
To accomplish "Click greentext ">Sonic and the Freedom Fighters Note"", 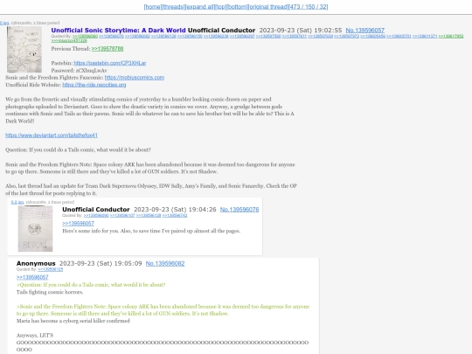I will coord(163,309).
